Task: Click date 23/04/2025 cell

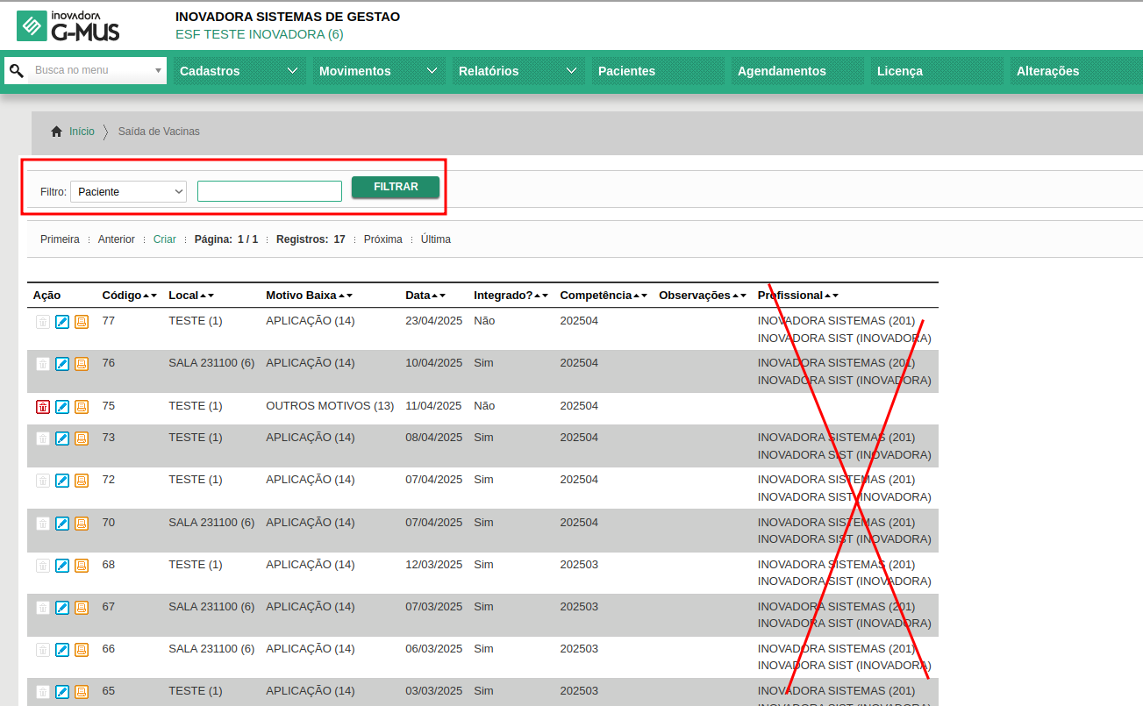Action: tap(433, 321)
